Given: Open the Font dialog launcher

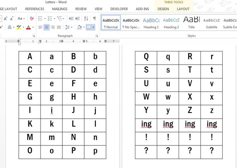Looking at the screenshot, I should pos(34,36).
